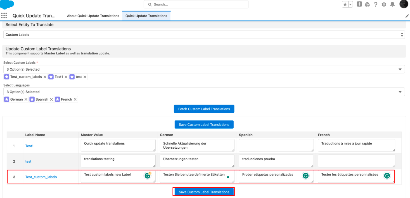Edit German 'Testen Sie benutzerdefinierte Etiketten' field

pyautogui.click(x=197, y=177)
